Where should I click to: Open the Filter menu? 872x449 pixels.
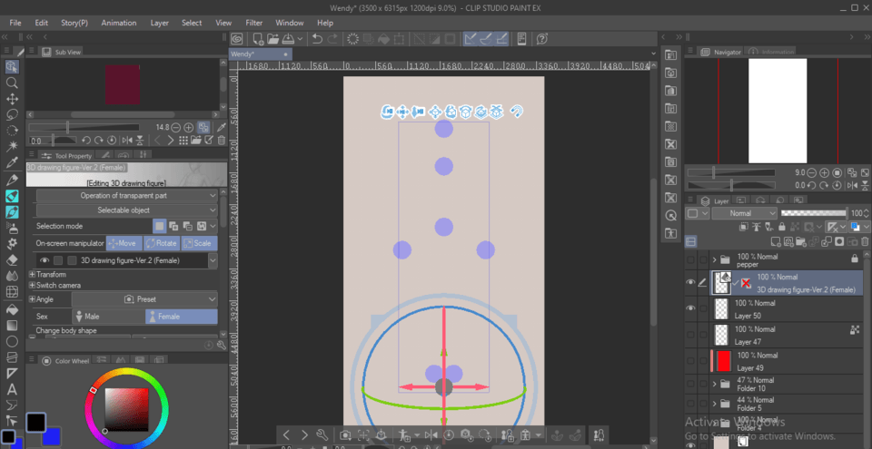click(x=254, y=23)
